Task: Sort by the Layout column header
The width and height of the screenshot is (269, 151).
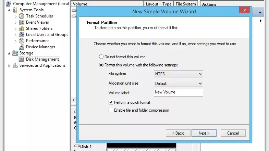Action: tap(152, 4)
